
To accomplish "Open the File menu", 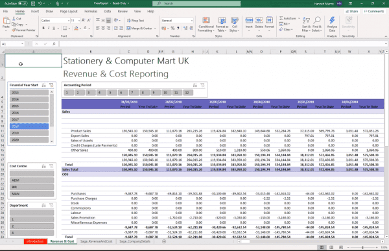I will [5, 12].
